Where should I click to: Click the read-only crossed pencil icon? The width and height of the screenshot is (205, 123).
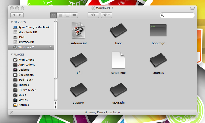tap(12, 112)
